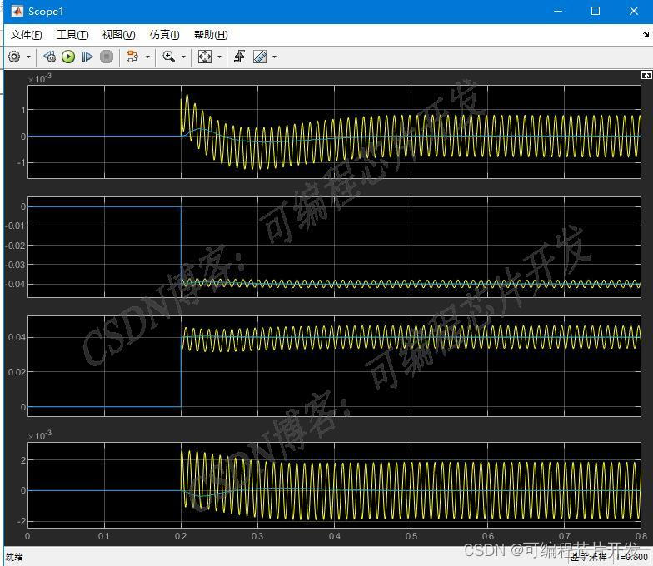
Task: Click the Scale Axes Limits icon
Action: [x=205, y=57]
